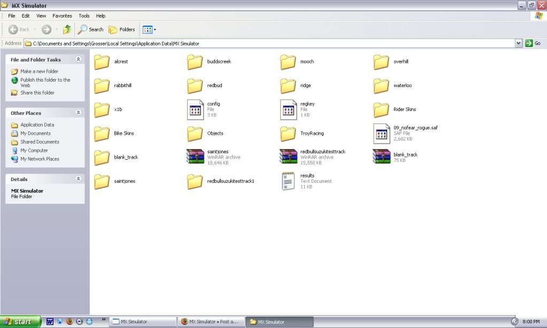This screenshot has height=328, width=547.
Task: Open the mooch folder icon
Action: 288,62
